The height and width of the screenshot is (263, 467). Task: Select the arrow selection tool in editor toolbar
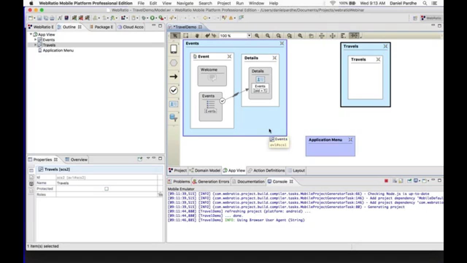[x=175, y=36]
